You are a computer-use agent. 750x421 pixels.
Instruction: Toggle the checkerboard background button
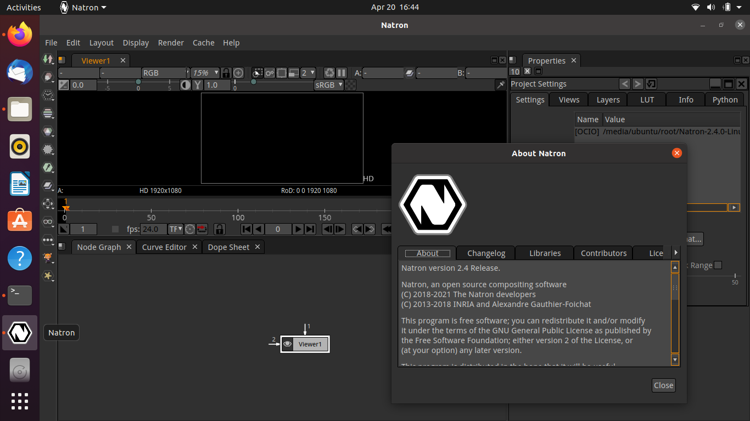[x=350, y=85]
